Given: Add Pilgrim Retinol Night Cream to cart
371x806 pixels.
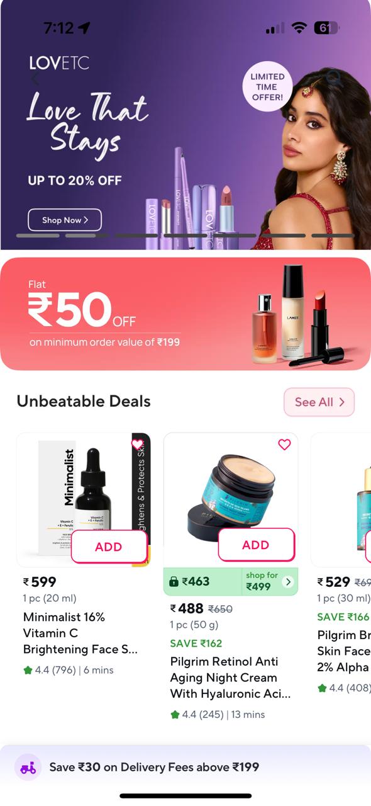Looking at the screenshot, I should pos(256,545).
